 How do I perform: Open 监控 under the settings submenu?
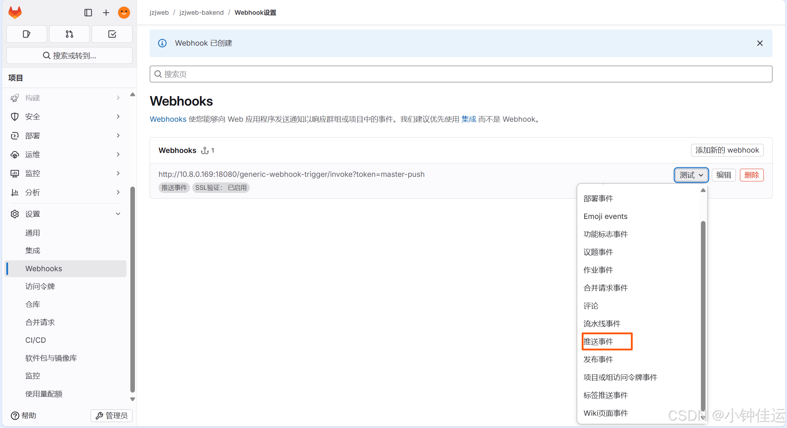click(x=66, y=376)
